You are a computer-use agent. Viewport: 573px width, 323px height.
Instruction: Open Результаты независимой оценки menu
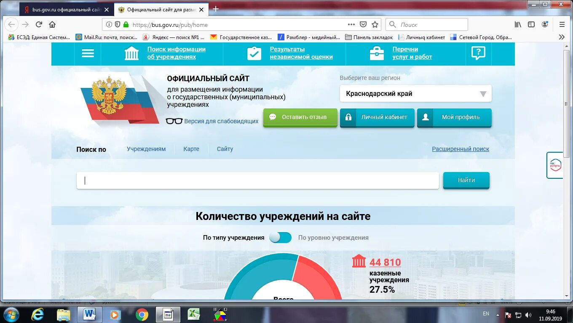(301, 53)
